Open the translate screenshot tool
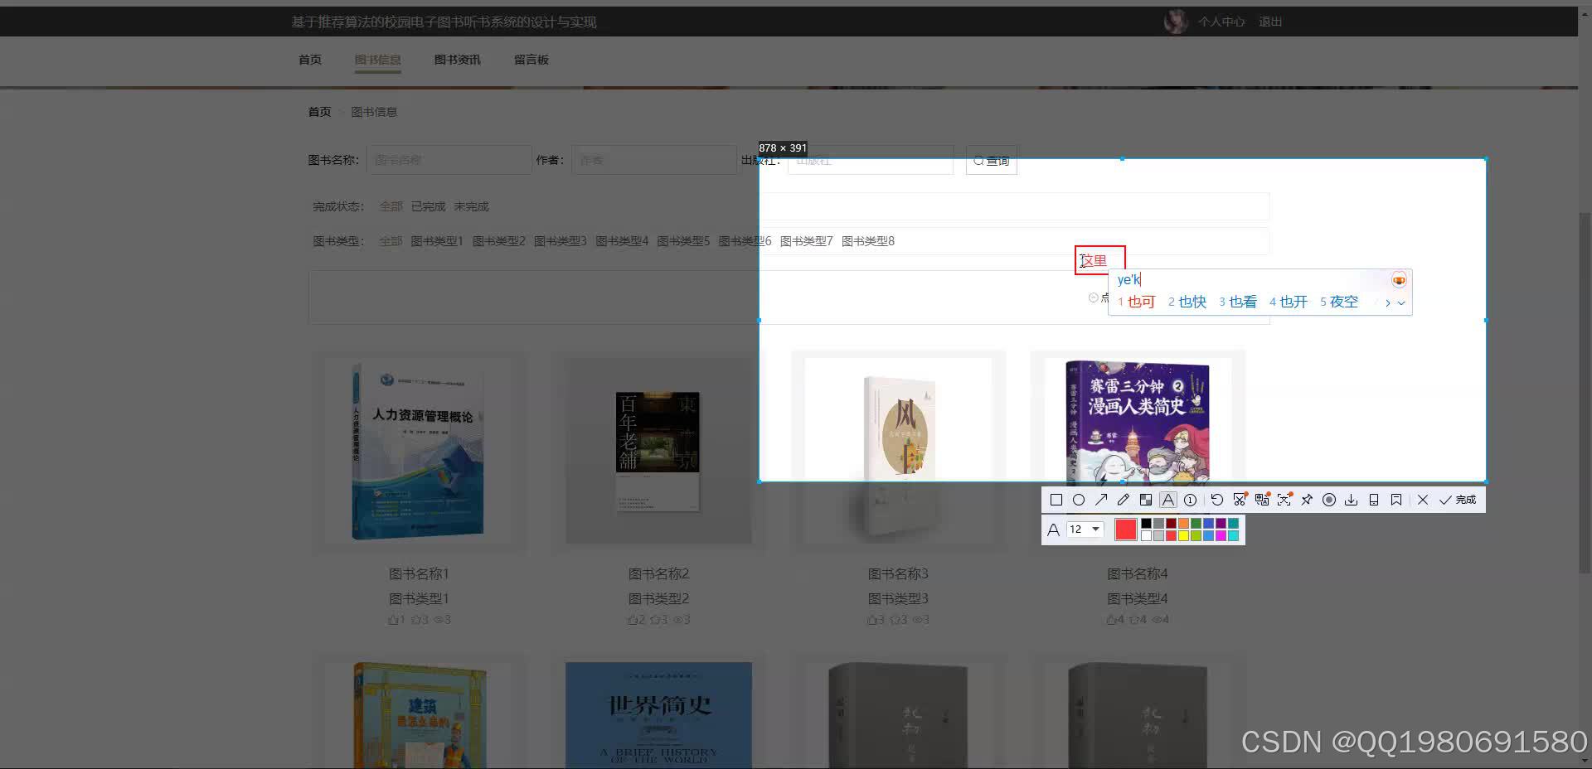Viewport: 1592px width, 769px height. [x=1262, y=500]
